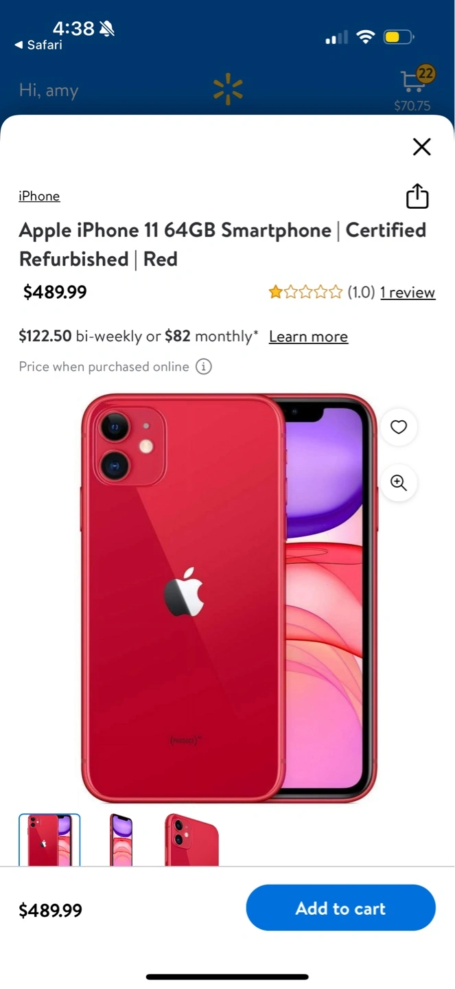The image size is (455, 989).
Task: Tap the main red iPhone product image
Action: pos(229,598)
